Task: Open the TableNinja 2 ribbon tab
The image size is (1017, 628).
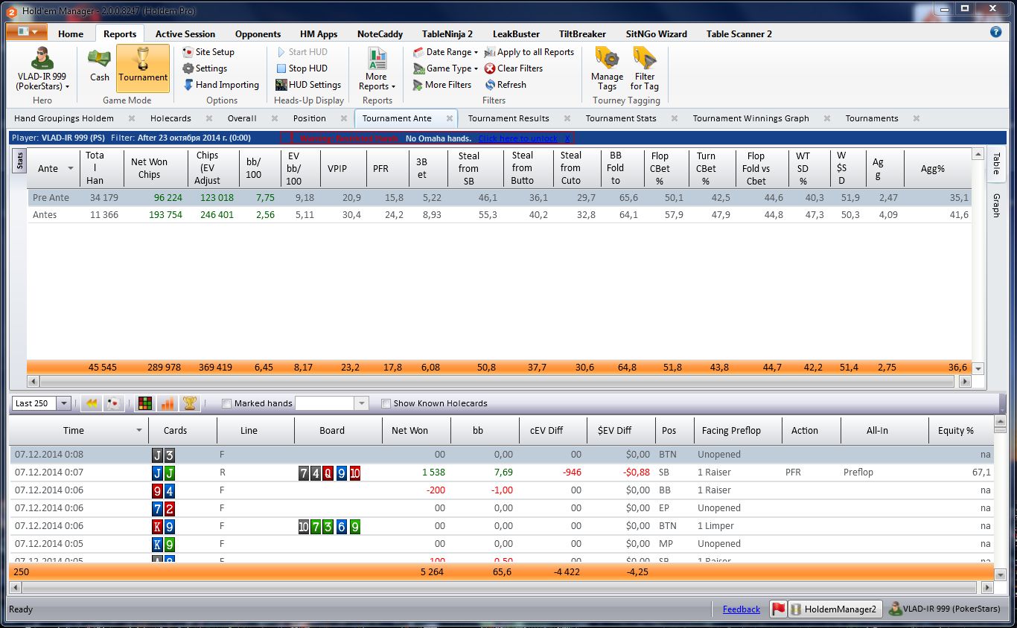Action: [447, 34]
